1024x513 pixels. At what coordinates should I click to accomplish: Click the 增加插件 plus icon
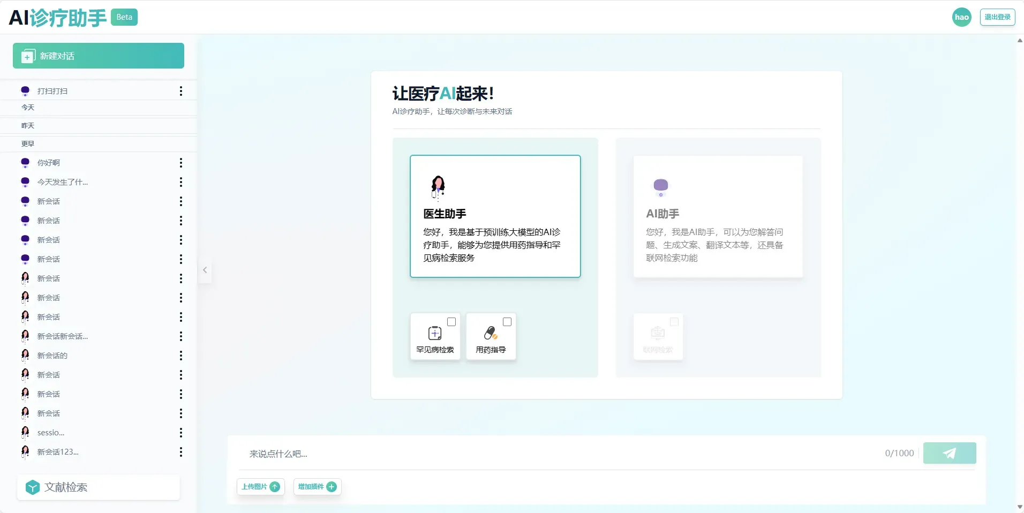pos(331,487)
